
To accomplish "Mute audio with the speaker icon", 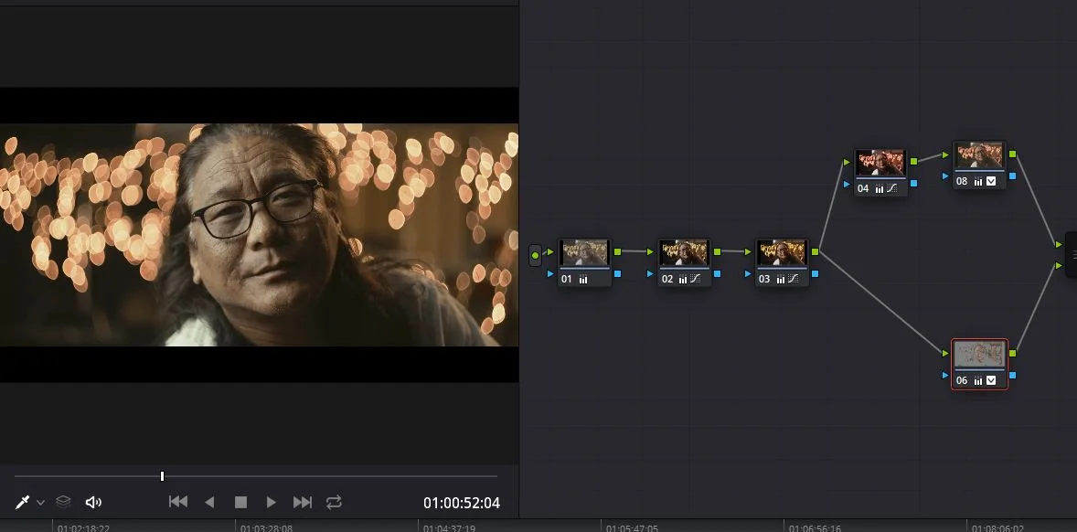I will click(x=93, y=503).
